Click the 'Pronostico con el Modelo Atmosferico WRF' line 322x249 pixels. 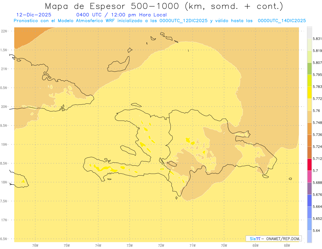(160, 21)
